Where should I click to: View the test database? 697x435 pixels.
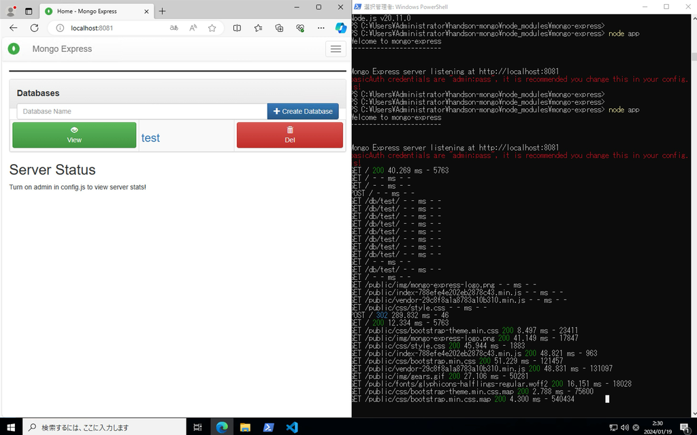[74, 135]
